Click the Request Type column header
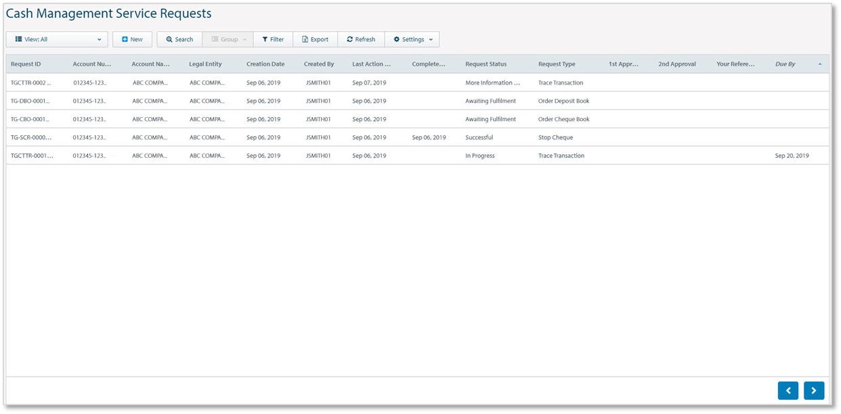This screenshot has height=414, width=841. point(557,64)
